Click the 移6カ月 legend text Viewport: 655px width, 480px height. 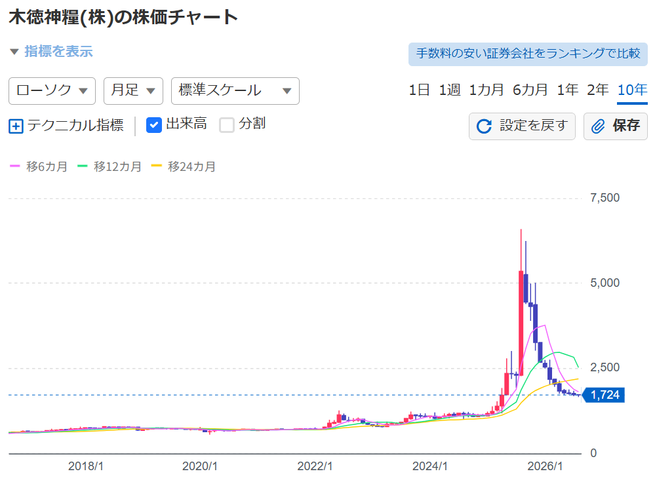pos(47,166)
